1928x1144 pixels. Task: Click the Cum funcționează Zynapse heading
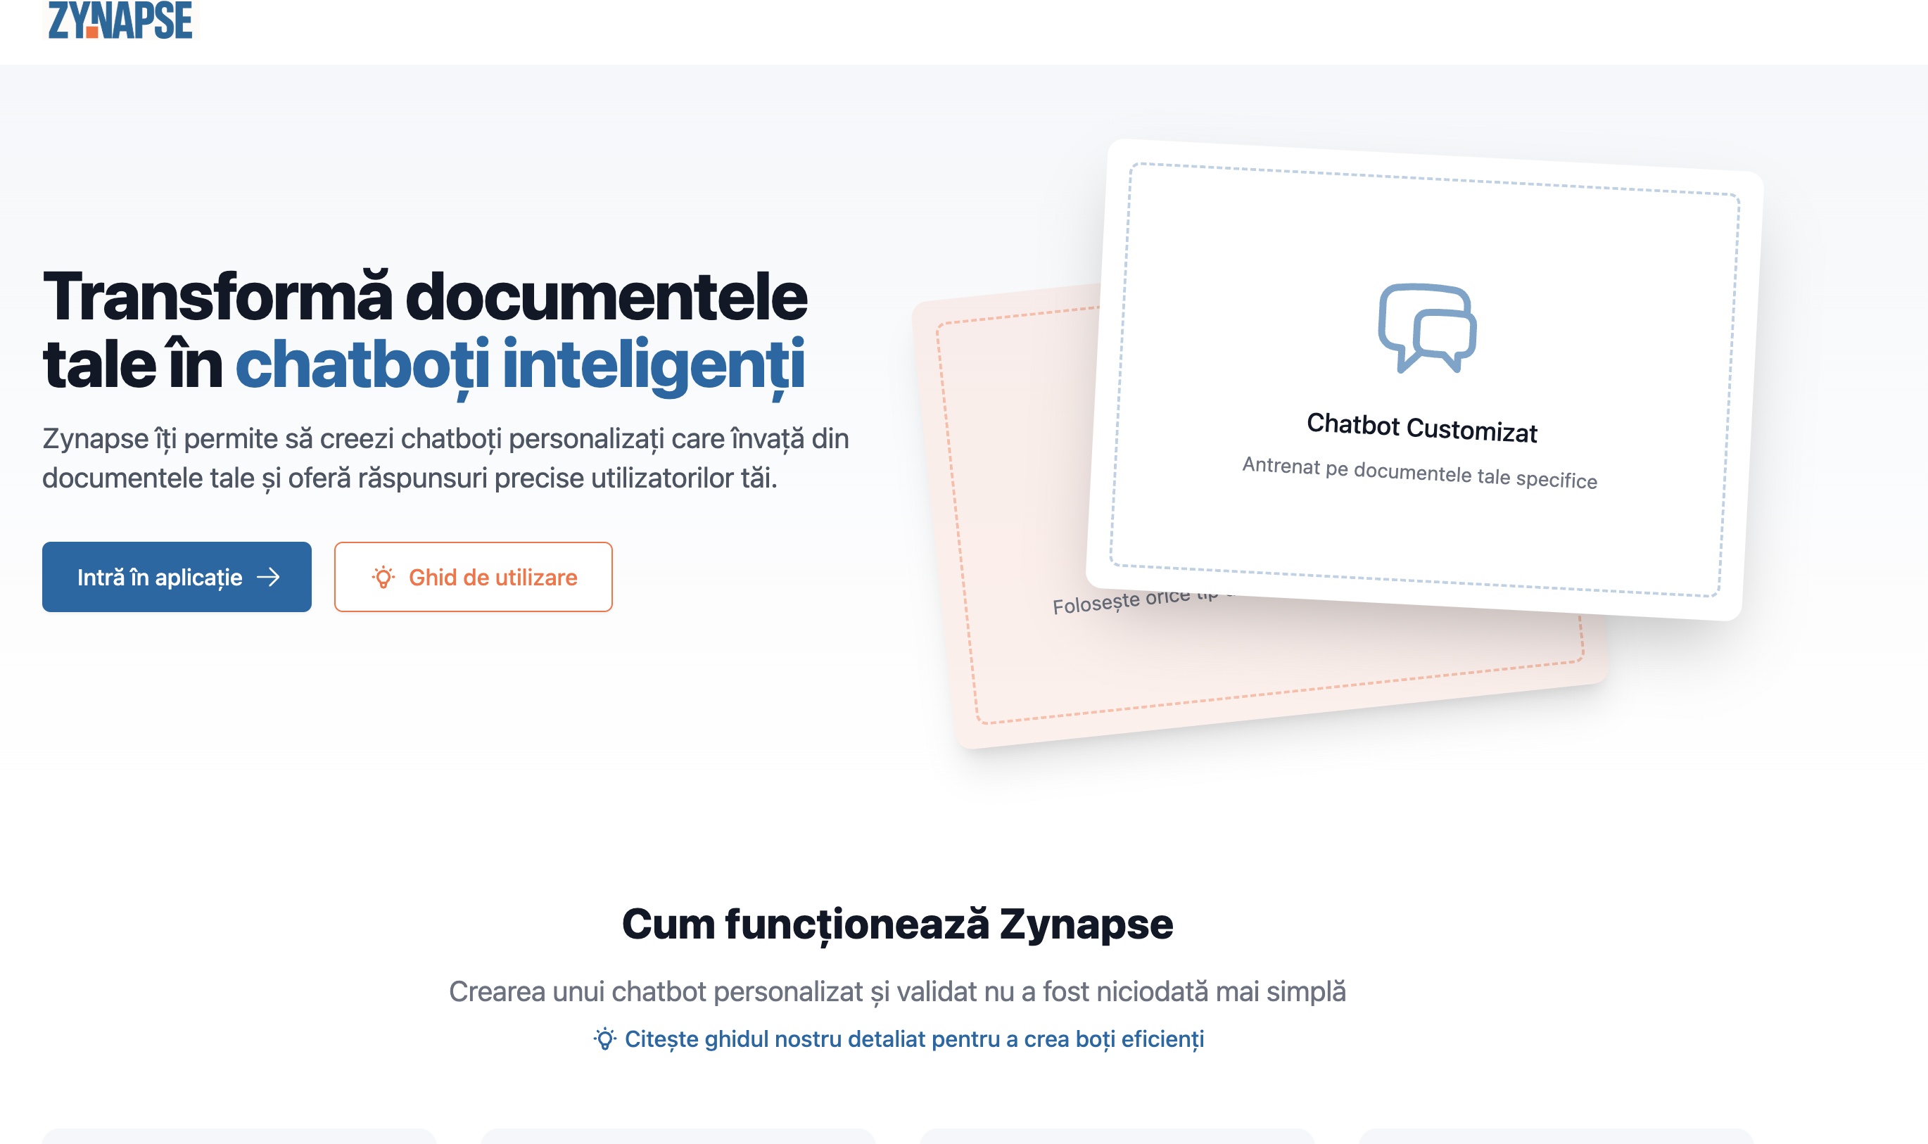tap(897, 924)
